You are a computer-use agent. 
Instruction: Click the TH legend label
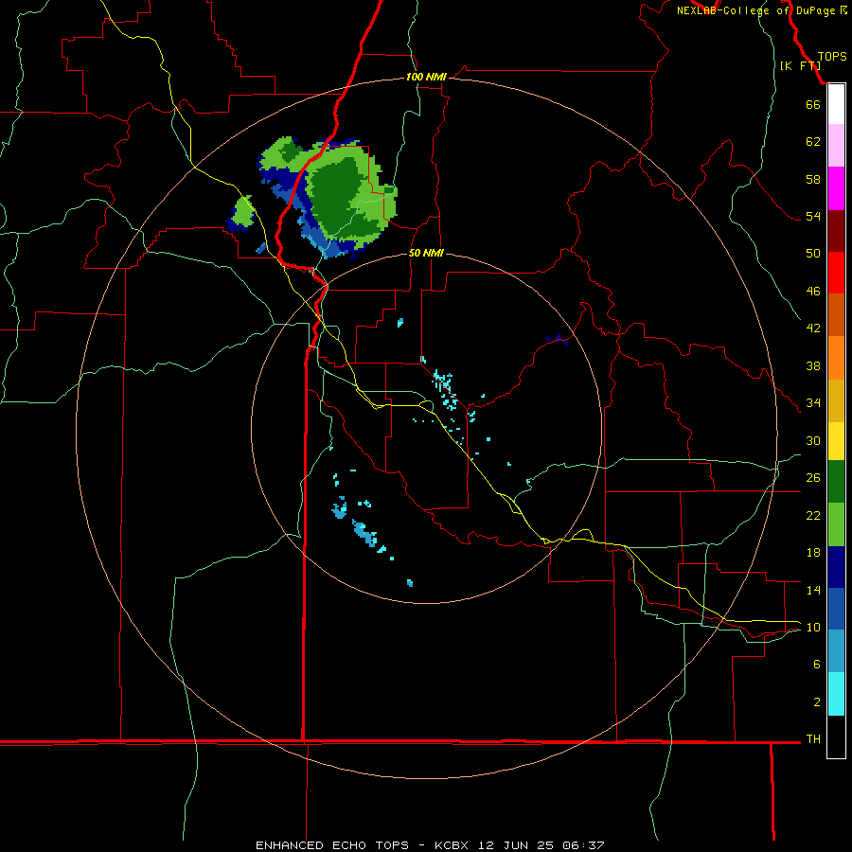[813, 739]
